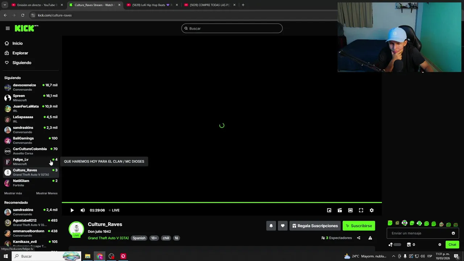The width and height of the screenshot is (464, 261).
Task: Select the 18+ tag
Action: coord(154,238)
